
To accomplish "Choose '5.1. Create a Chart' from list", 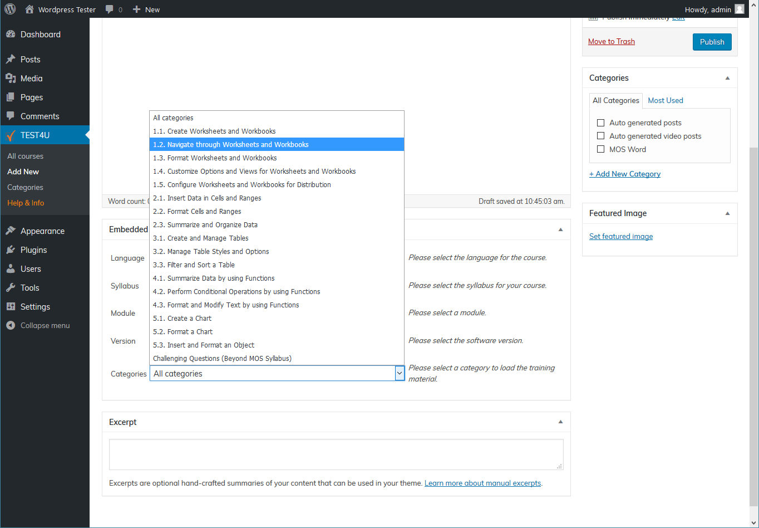I will (182, 319).
